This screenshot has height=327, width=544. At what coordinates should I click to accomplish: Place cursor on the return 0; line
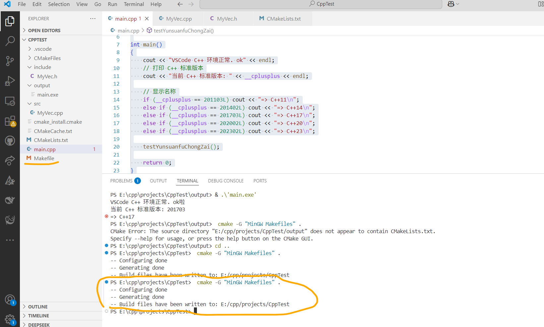click(157, 163)
